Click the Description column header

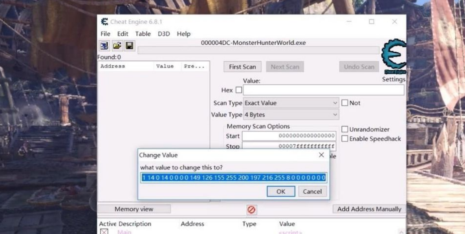(x=135, y=224)
